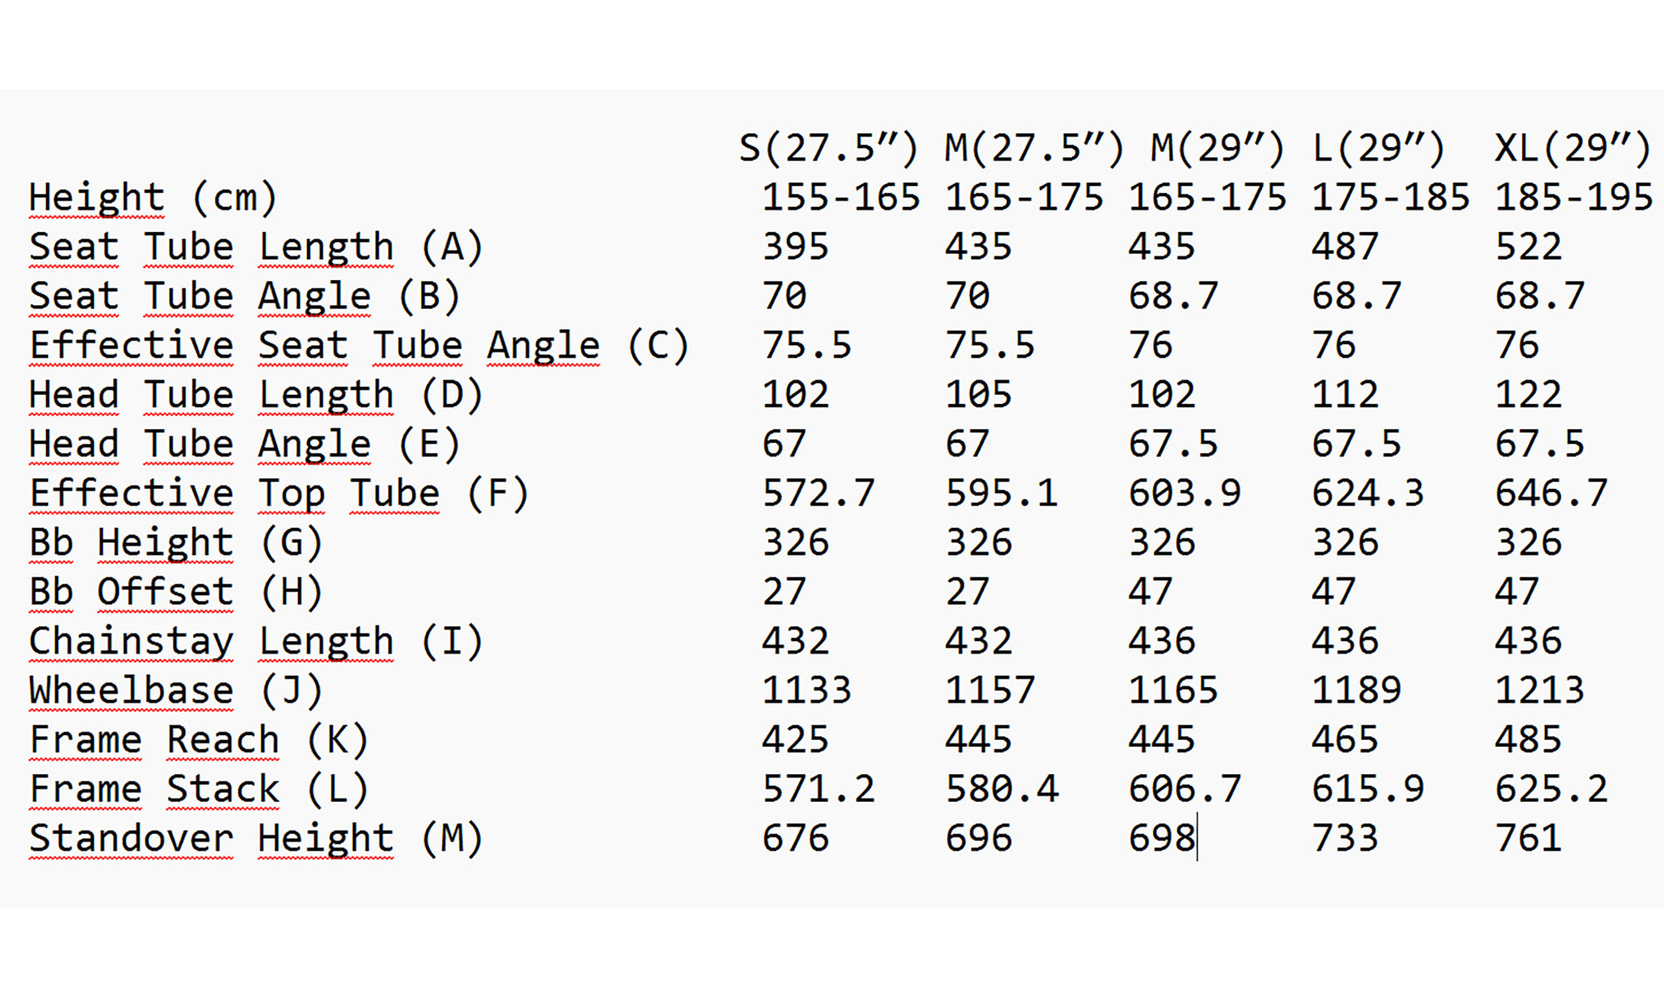Place cursor on value 646.7

tap(1551, 493)
